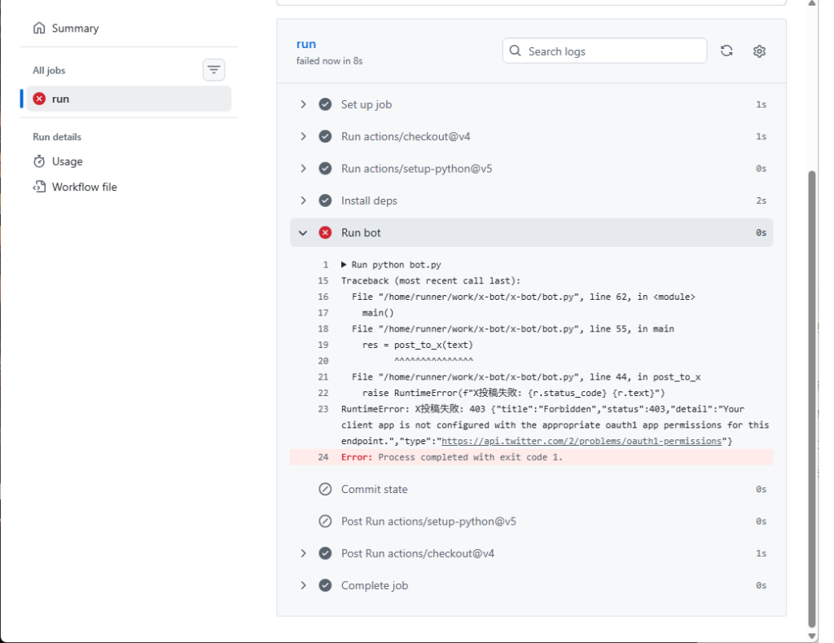Click the skipped icon beside Commit state
The height and width of the screenshot is (643, 834).
click(325, 490)
